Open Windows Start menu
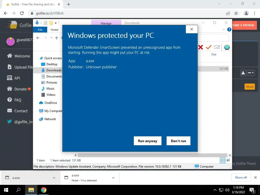This screenshot has width=260, height=195. 6,190
